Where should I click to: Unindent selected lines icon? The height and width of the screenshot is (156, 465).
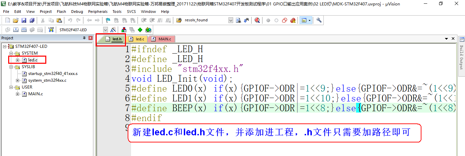[x=152, y=20]
